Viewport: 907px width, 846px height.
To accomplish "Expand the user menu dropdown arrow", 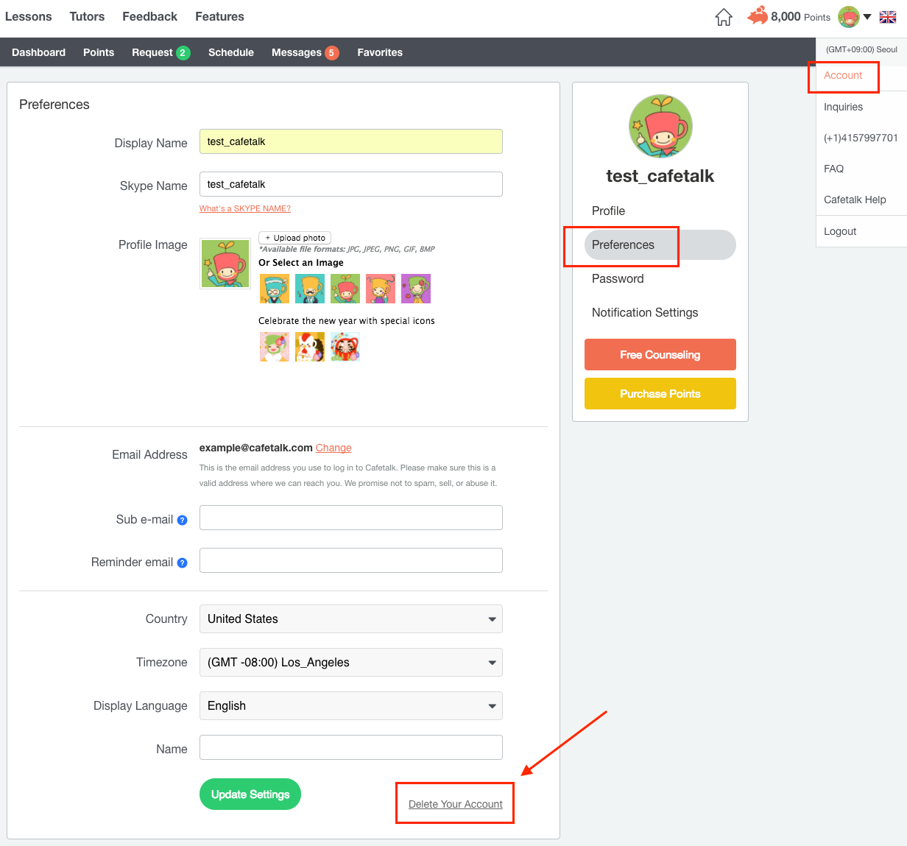I will point(867,17).
